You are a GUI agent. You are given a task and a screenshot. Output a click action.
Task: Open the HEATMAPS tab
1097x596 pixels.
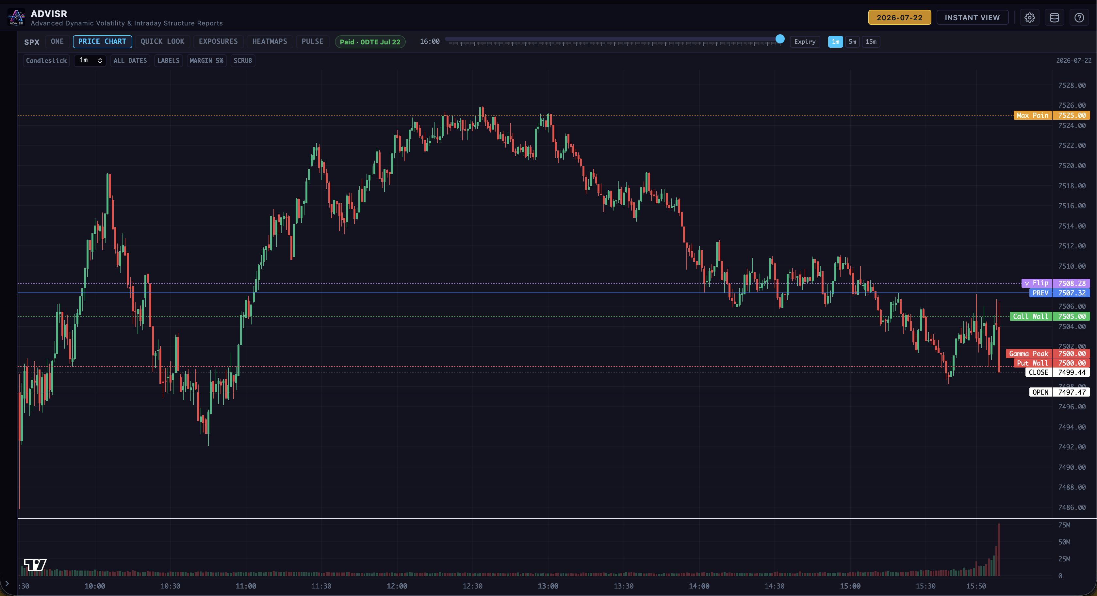[270, 42]
